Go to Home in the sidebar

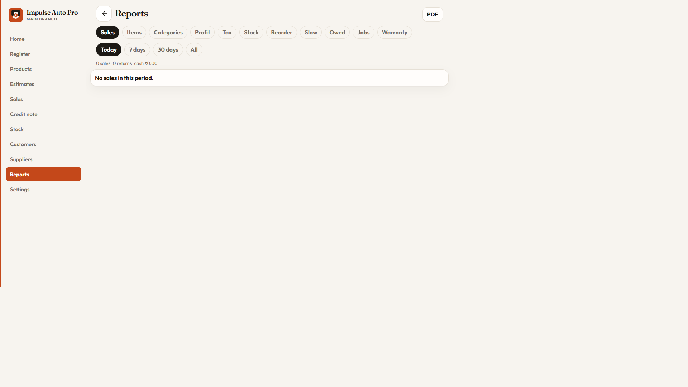[43, 39]
